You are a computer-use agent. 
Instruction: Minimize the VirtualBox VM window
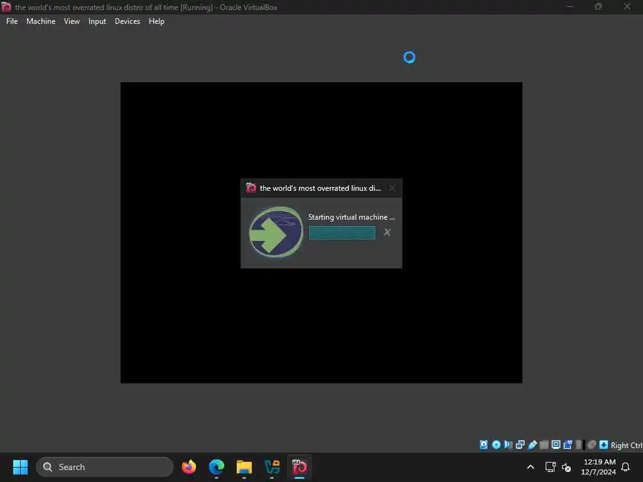click(570, 6)
